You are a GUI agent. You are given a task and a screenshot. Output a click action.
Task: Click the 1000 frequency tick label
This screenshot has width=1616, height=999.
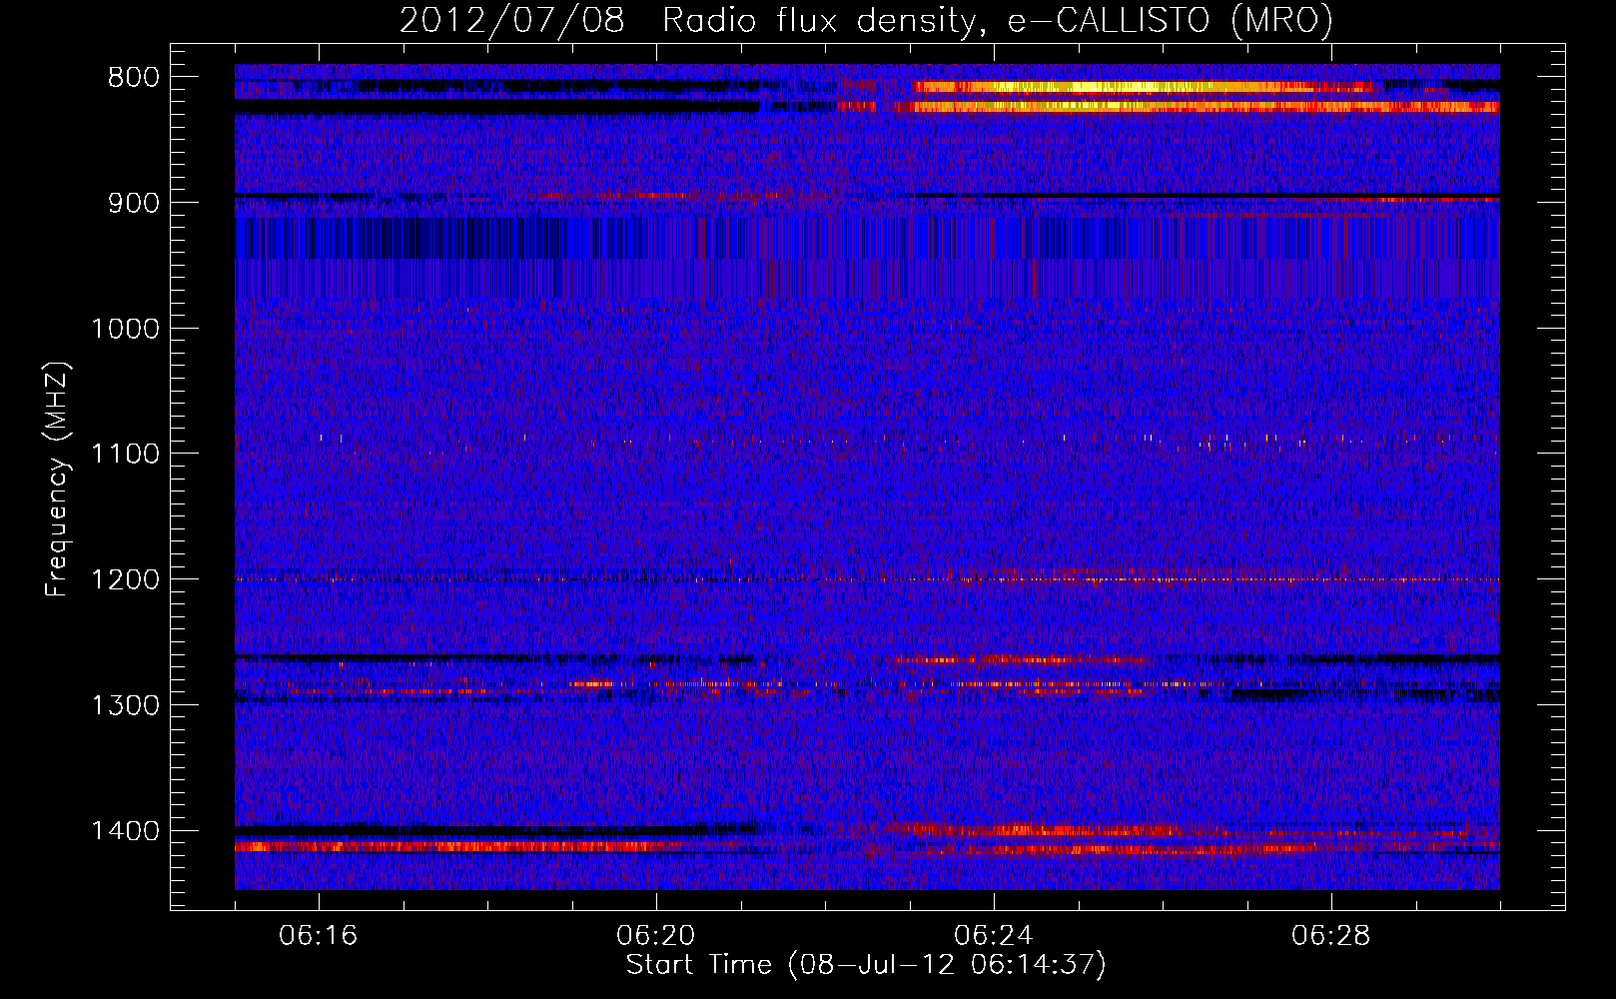click(125, 329)
